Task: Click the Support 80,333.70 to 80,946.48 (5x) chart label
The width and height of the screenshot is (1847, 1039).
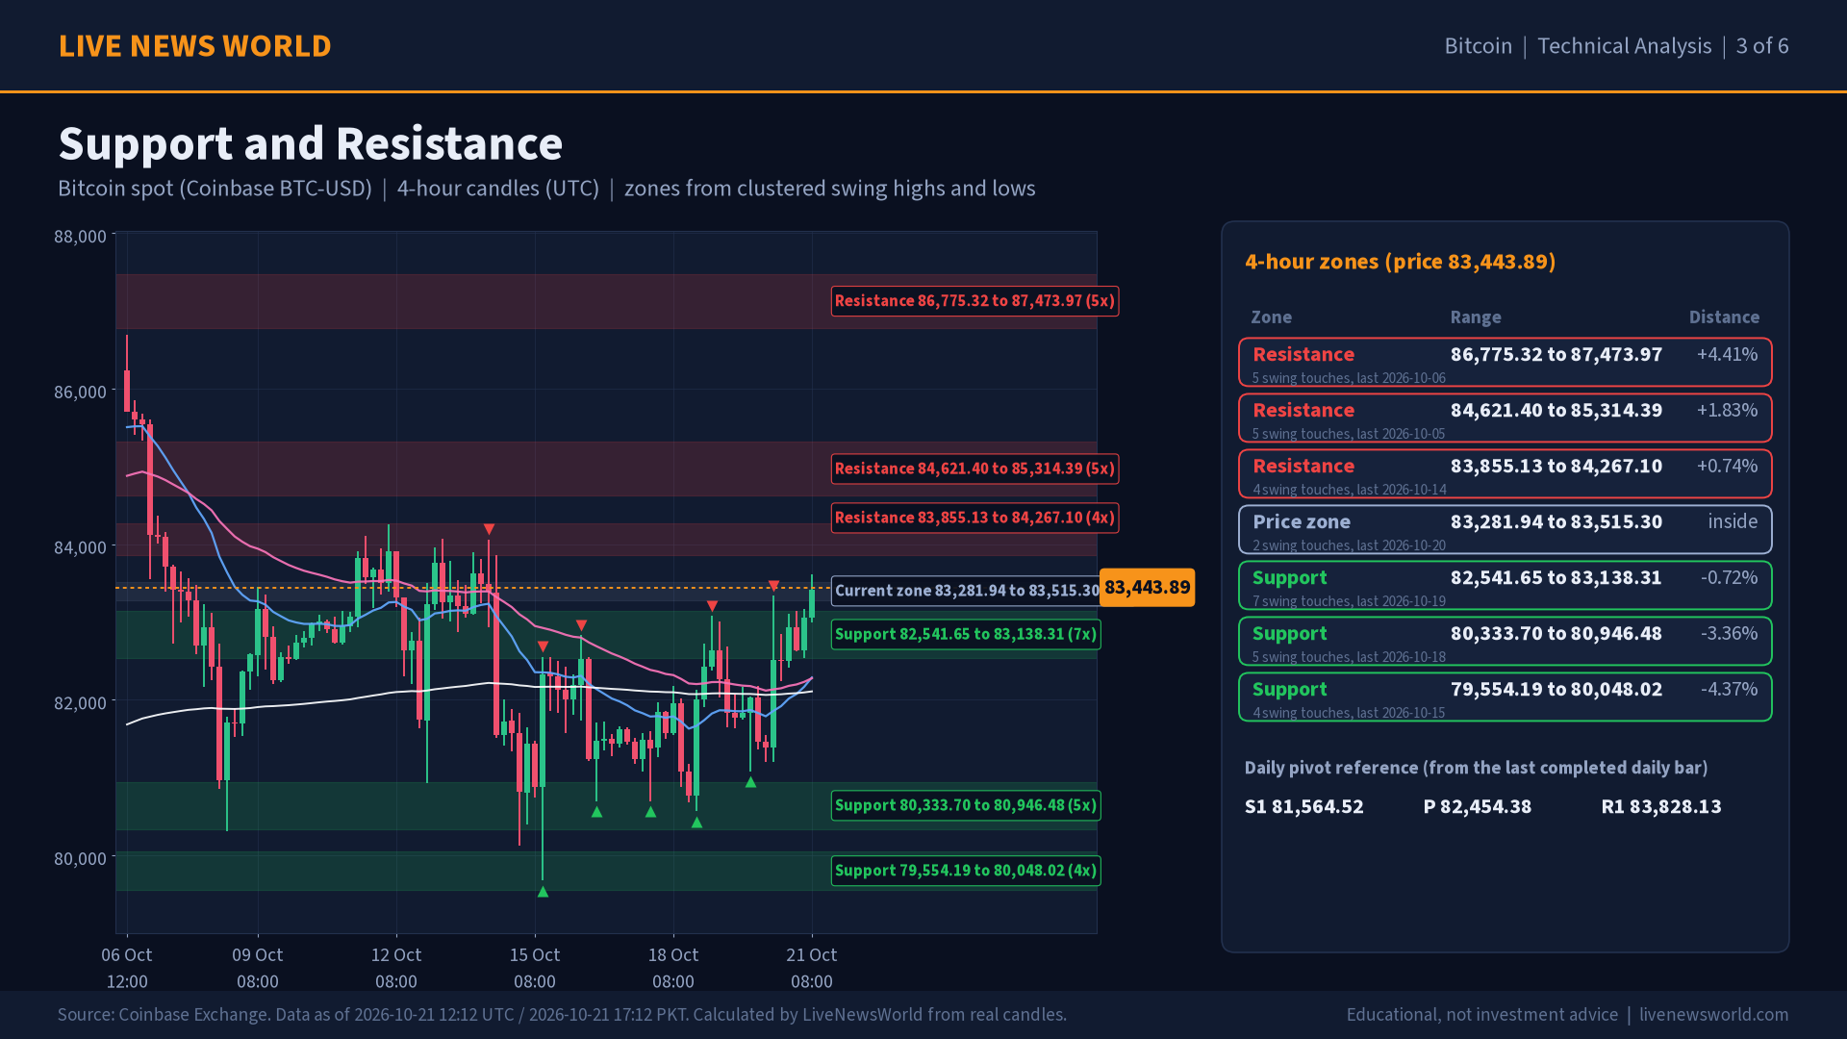Action: click(x=966, y=806)
